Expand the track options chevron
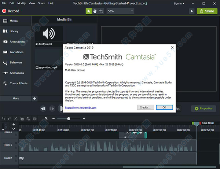 (14, 129)
